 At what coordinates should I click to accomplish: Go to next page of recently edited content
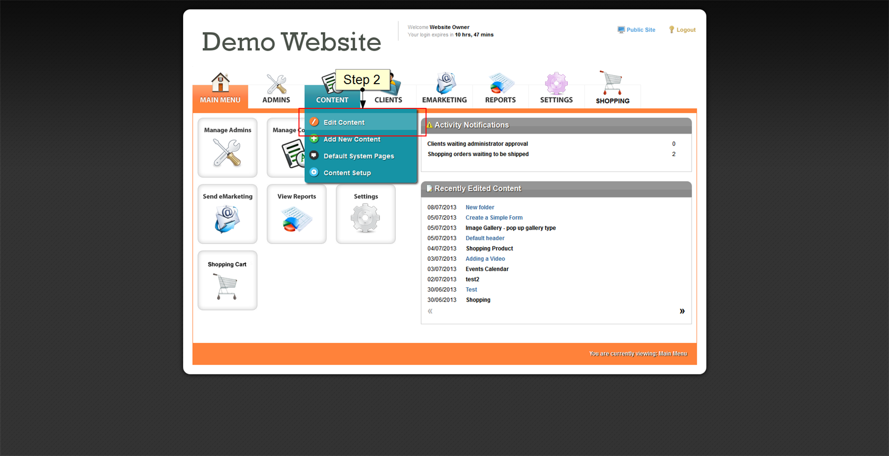[682, 311]
